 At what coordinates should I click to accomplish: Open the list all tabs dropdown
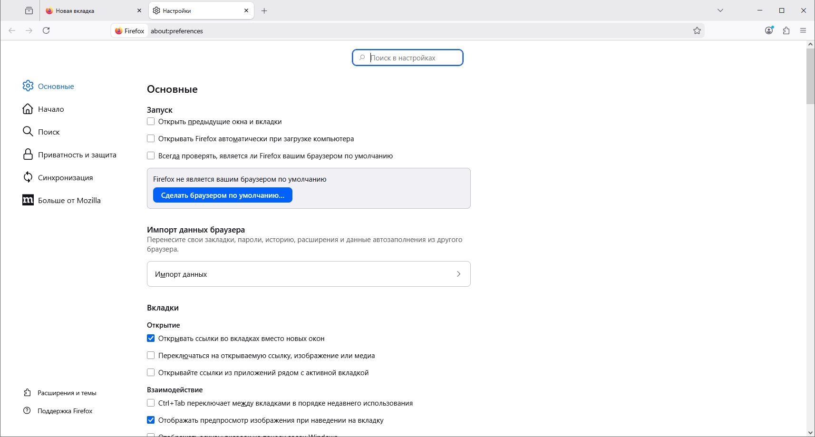[x=720, y=10]
